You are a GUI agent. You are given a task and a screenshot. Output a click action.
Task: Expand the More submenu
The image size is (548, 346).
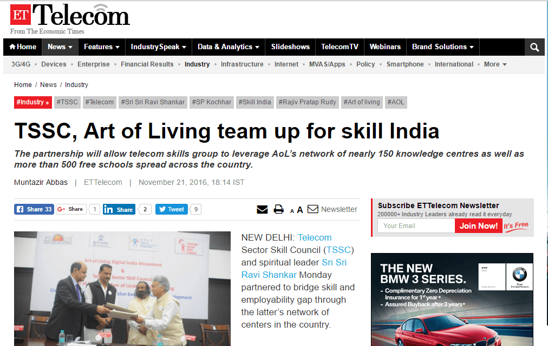tap(495, 64)
